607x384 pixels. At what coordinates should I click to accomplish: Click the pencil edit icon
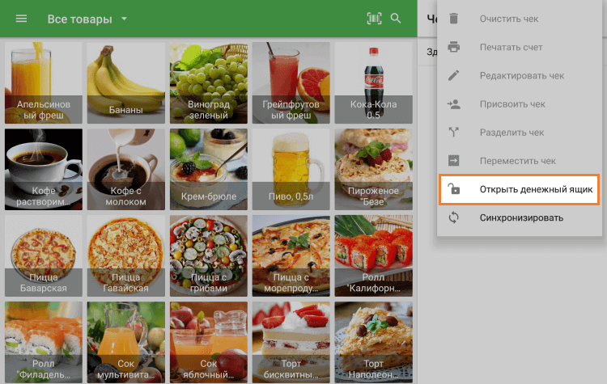coord(454,76)
